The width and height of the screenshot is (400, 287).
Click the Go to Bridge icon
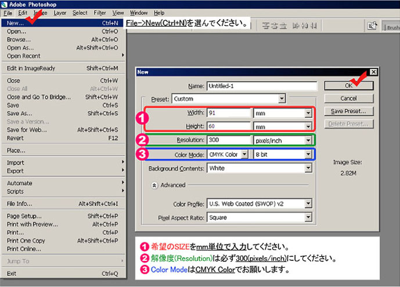coord(372,26)
